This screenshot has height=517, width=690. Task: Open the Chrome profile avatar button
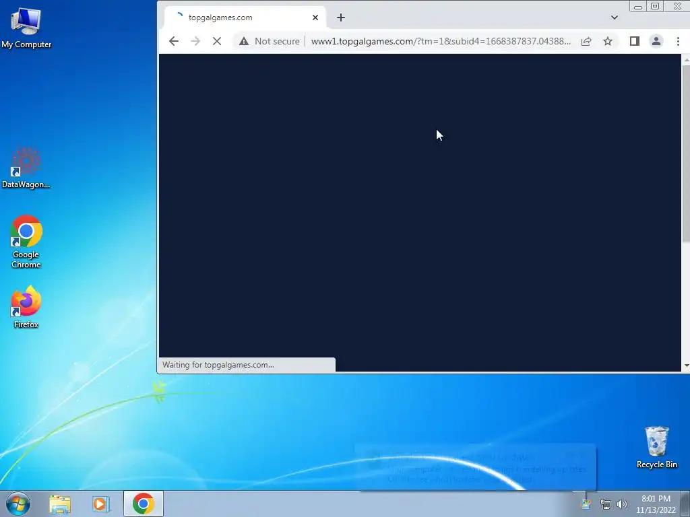[x=656, y=41]
